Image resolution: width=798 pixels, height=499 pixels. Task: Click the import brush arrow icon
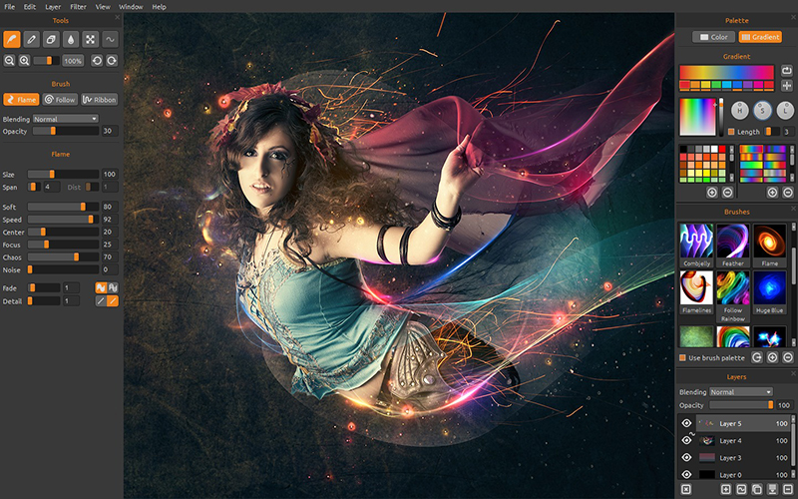pyautogui.click(x=757, y=357)
